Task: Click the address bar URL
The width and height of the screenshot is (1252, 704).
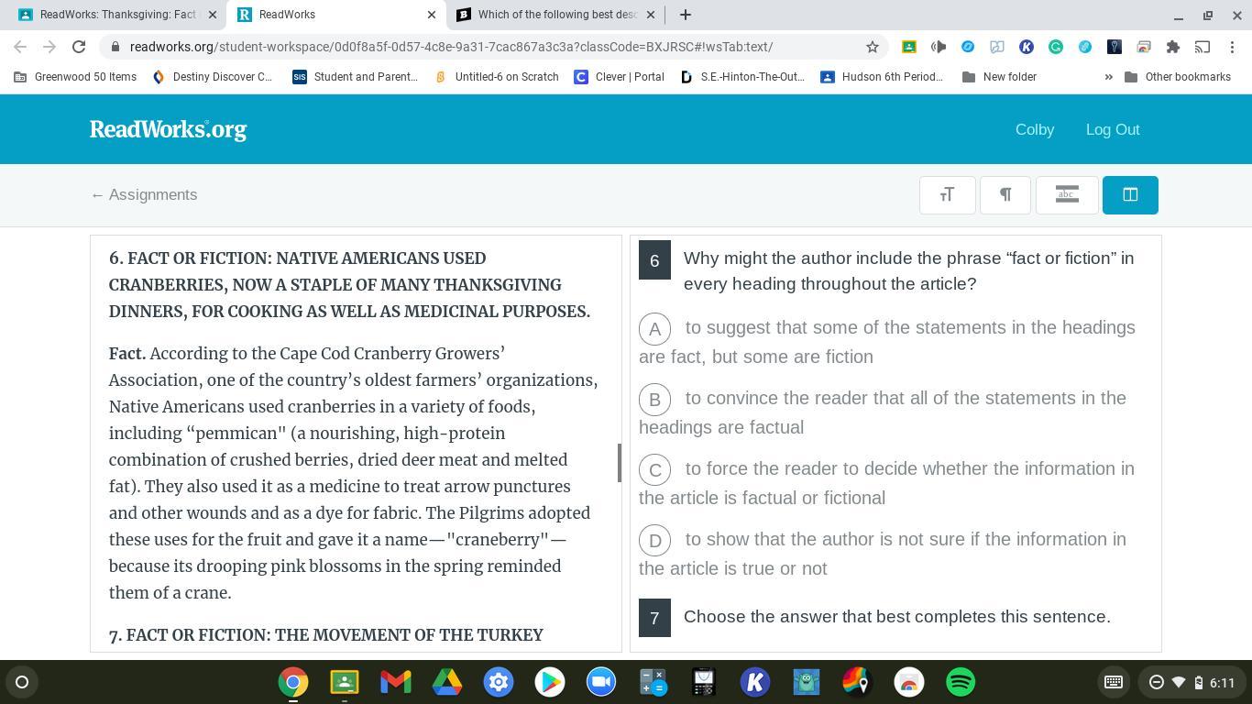Action: [451, 47]
